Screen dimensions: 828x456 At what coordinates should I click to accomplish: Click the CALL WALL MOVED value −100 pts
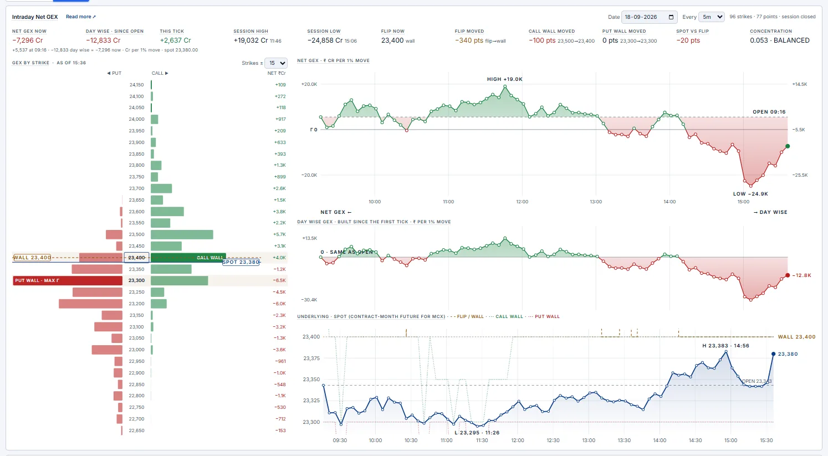click(542, 40)
